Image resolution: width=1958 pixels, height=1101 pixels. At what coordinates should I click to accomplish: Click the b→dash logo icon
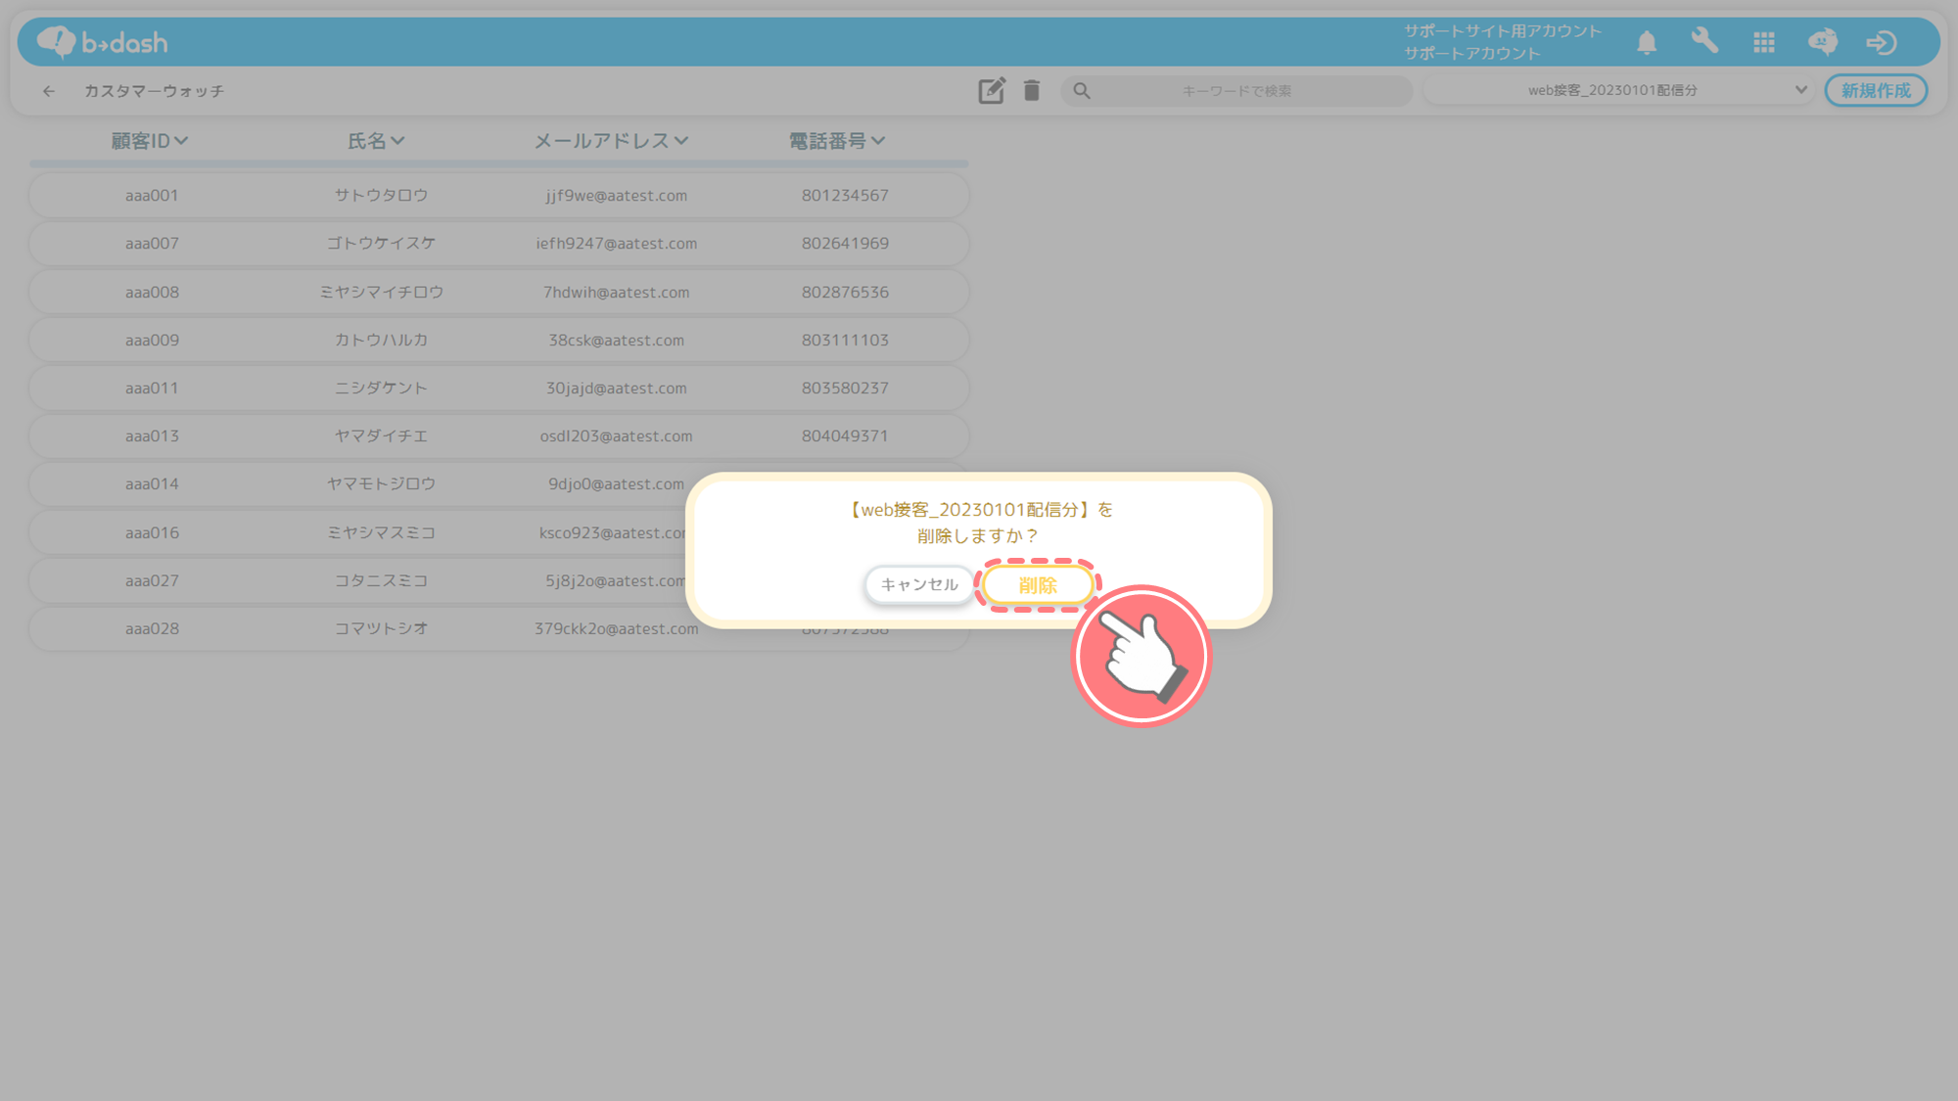[57, 42]
